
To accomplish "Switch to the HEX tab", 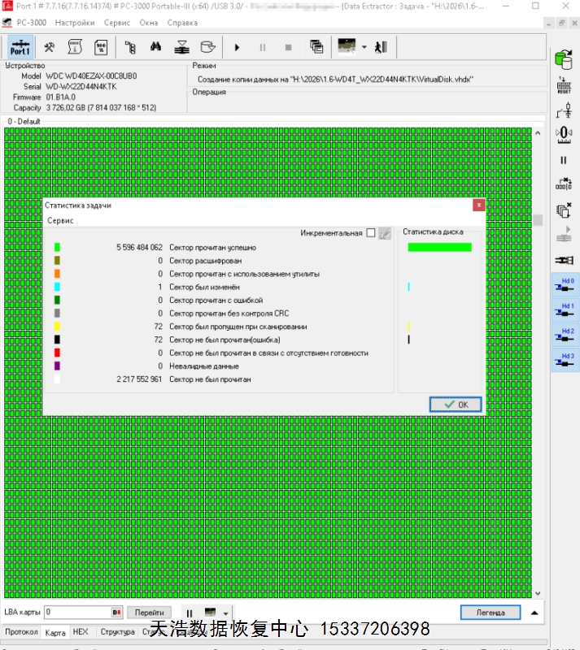I will [x=81, y=632].
